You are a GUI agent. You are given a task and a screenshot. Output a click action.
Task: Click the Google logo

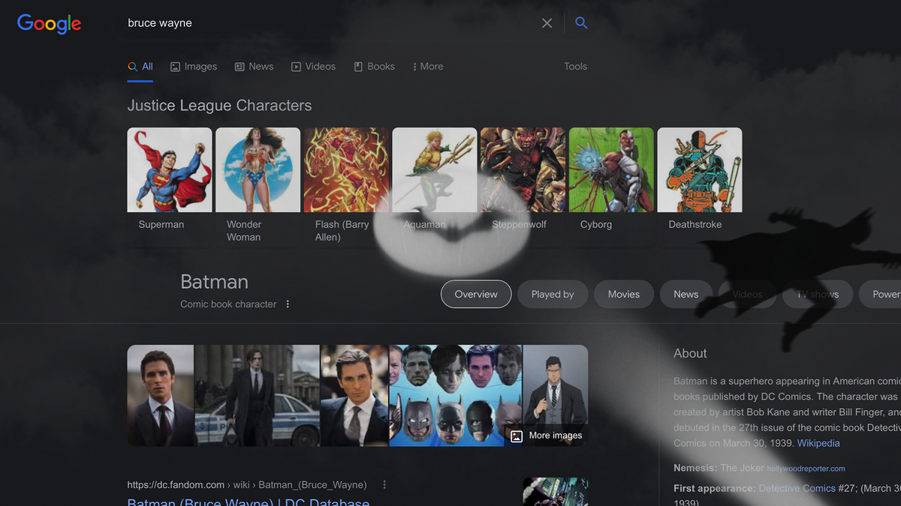(x=49, y=23)
